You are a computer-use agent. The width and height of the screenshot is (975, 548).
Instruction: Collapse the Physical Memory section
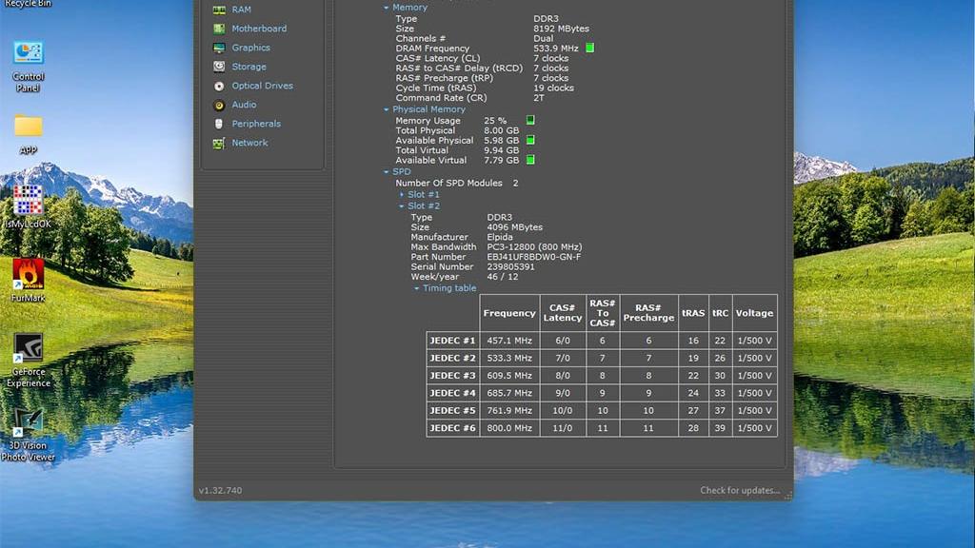(x=387, y=110)
